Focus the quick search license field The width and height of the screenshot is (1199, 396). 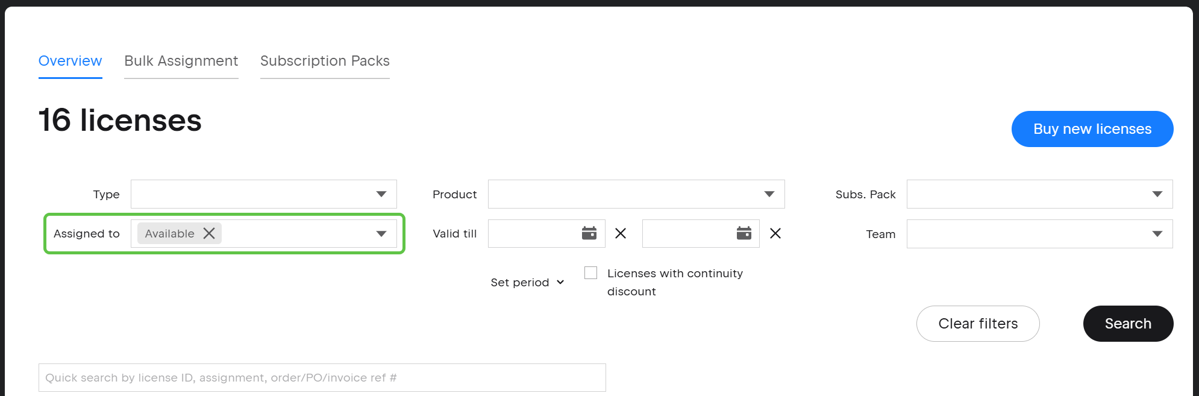point(322,378)
